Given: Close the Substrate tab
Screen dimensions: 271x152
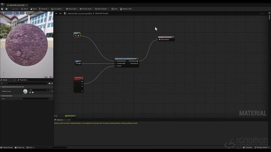Looking at the screenshot, I should coord(69,120).
